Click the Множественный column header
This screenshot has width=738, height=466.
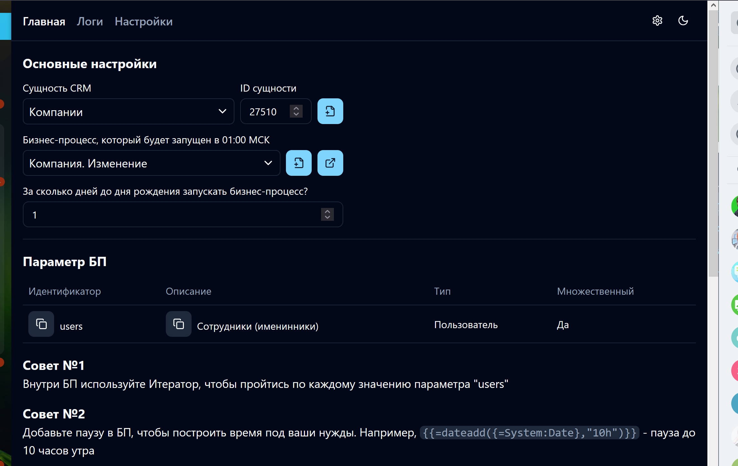tap(595, 291)
